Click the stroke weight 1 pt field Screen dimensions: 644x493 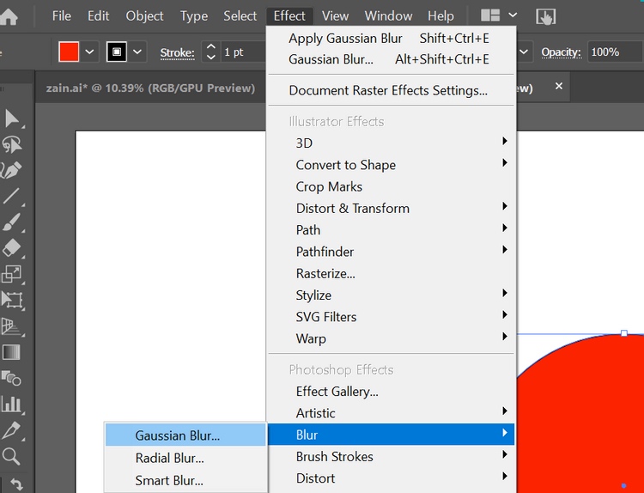[x=243, y=52]
